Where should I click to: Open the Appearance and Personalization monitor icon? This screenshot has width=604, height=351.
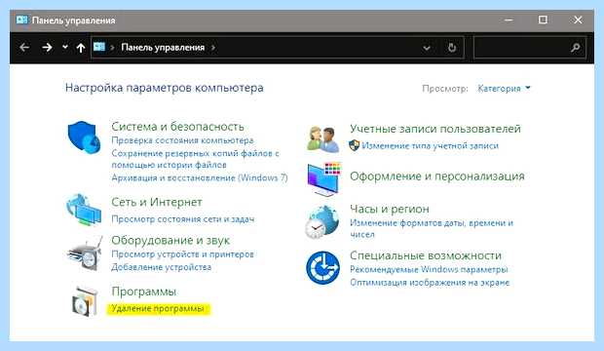324,179
